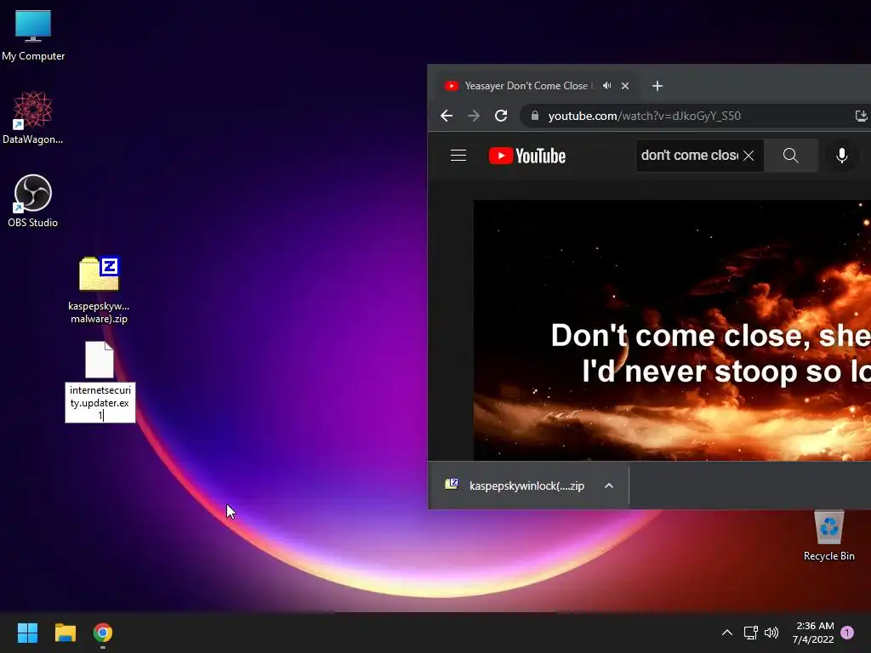
Task: Click the YouTube search field
Action: [x=689, y=156]
